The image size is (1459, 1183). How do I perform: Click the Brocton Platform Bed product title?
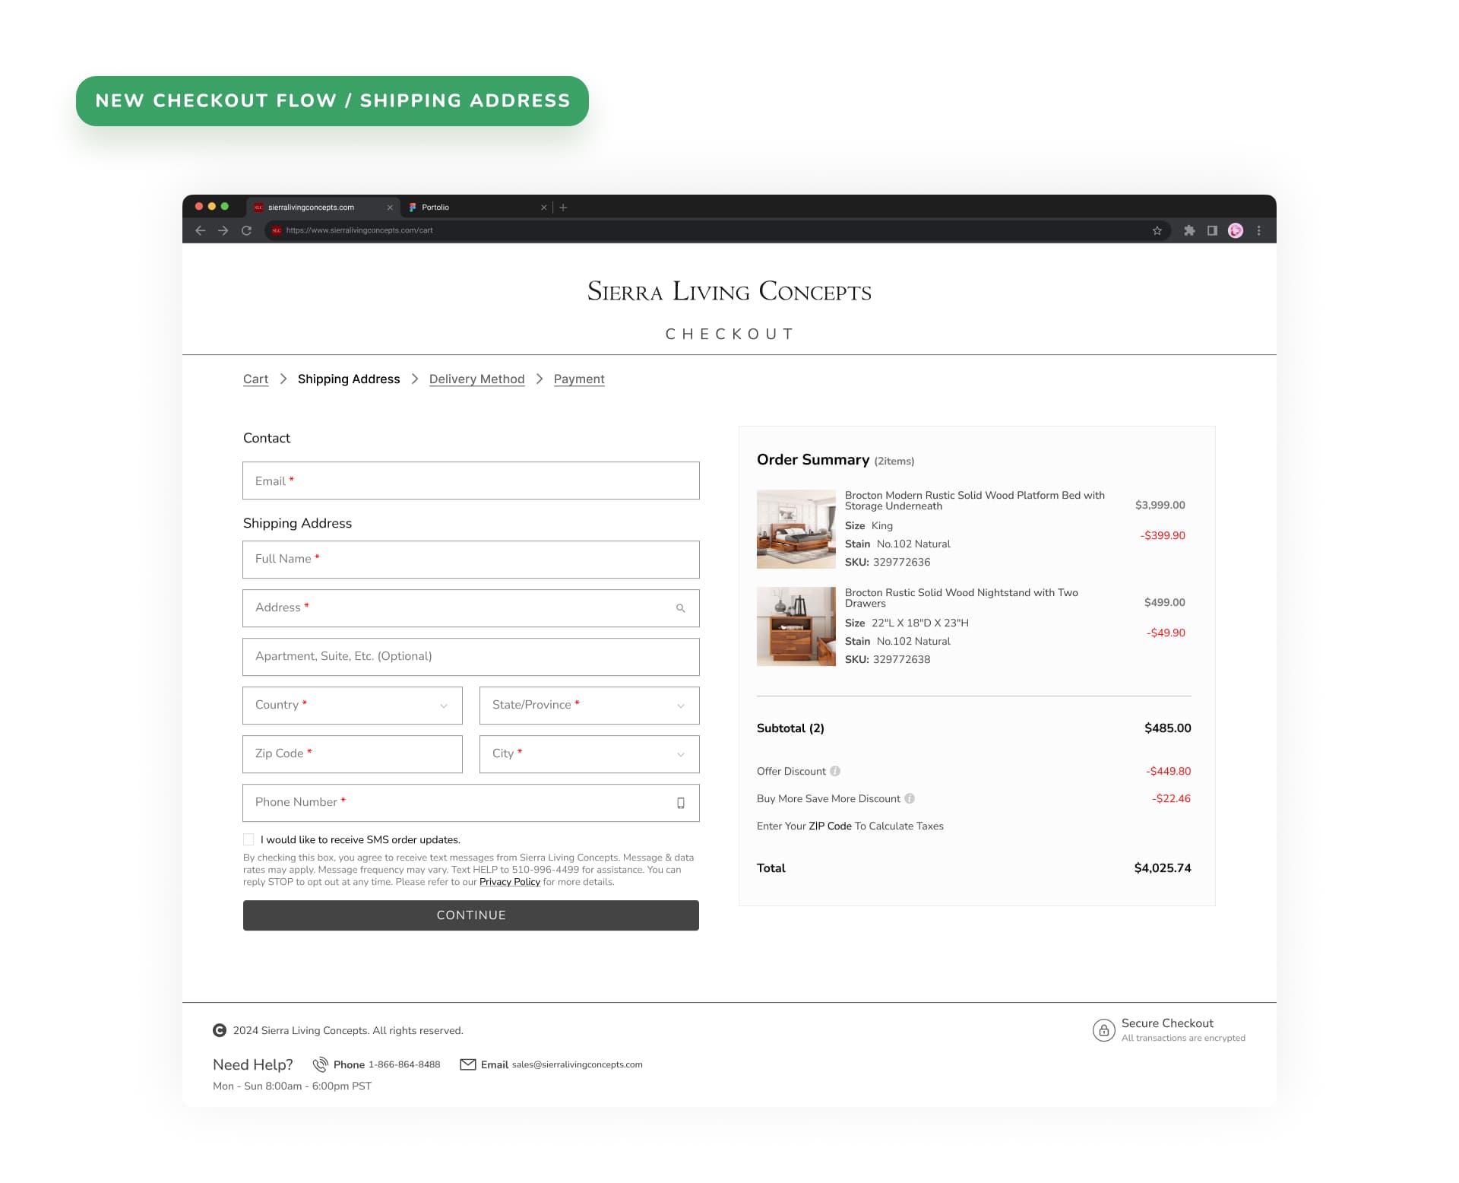coord(975,500)
